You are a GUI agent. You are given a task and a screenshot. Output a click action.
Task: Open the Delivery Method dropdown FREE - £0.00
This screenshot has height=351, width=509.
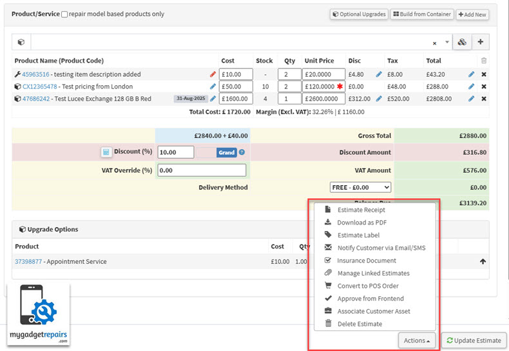(360, 188)
